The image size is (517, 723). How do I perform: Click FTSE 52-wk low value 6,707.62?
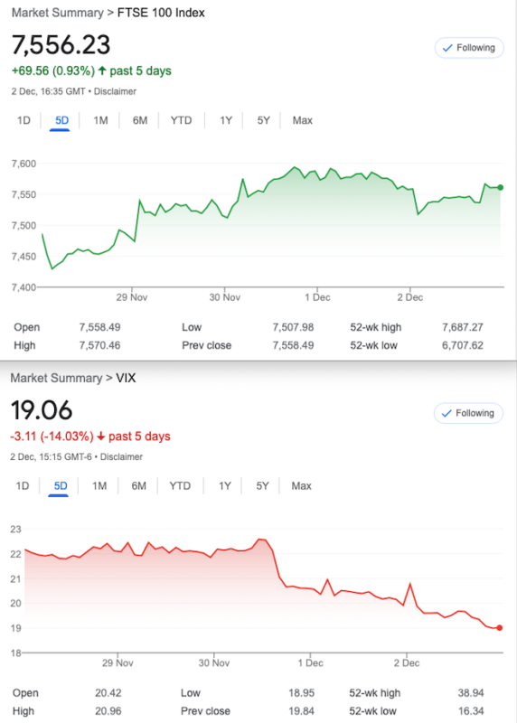point(463,345)
